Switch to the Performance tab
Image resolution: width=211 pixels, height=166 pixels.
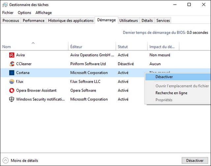pyautogui.click(x=34, y=20)
